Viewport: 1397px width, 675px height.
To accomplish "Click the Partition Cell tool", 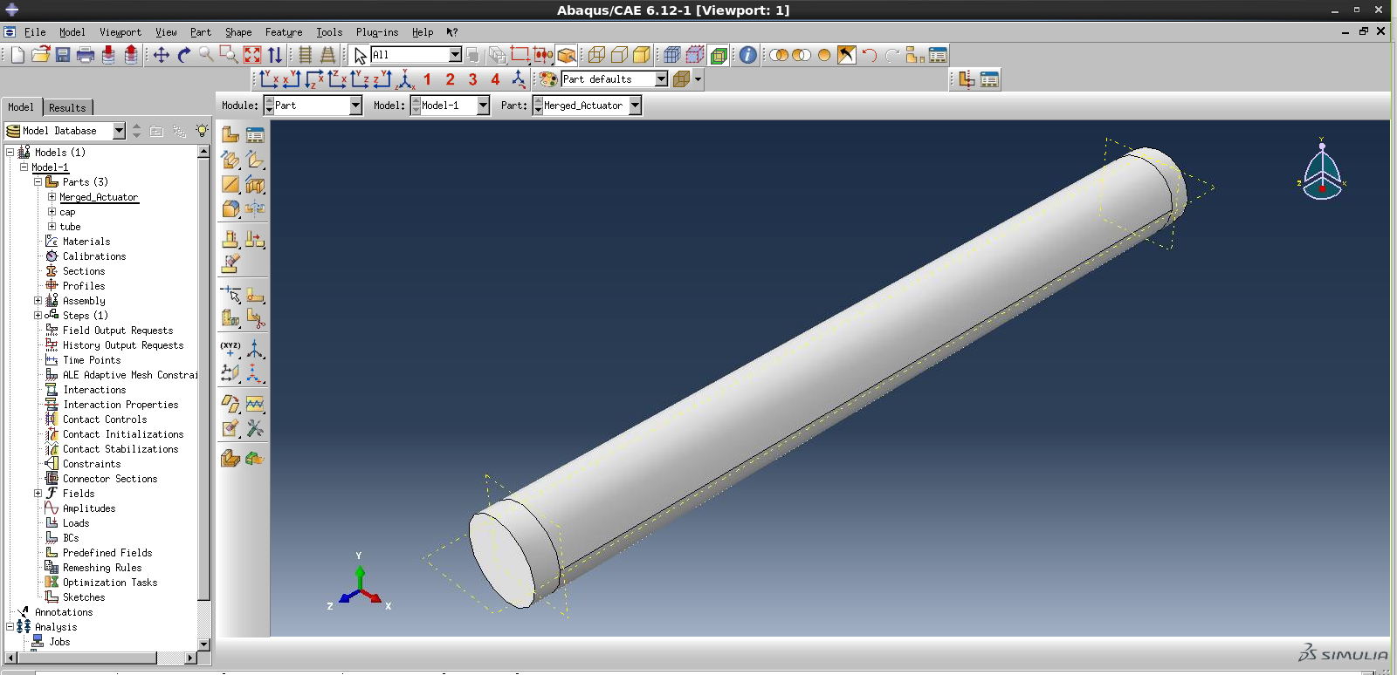I will click(x=231, y=318).
